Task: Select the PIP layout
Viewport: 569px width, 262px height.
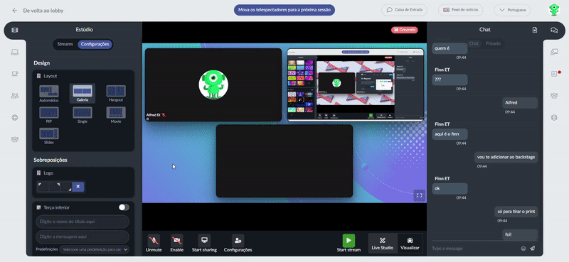Action: pyautogui.click(x=49, y=115)
